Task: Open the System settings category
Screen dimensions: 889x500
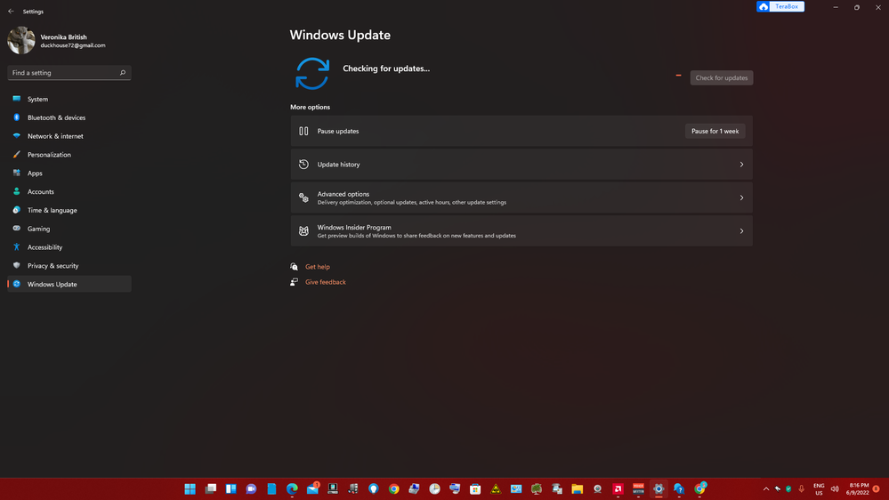Action: point(69,100)
